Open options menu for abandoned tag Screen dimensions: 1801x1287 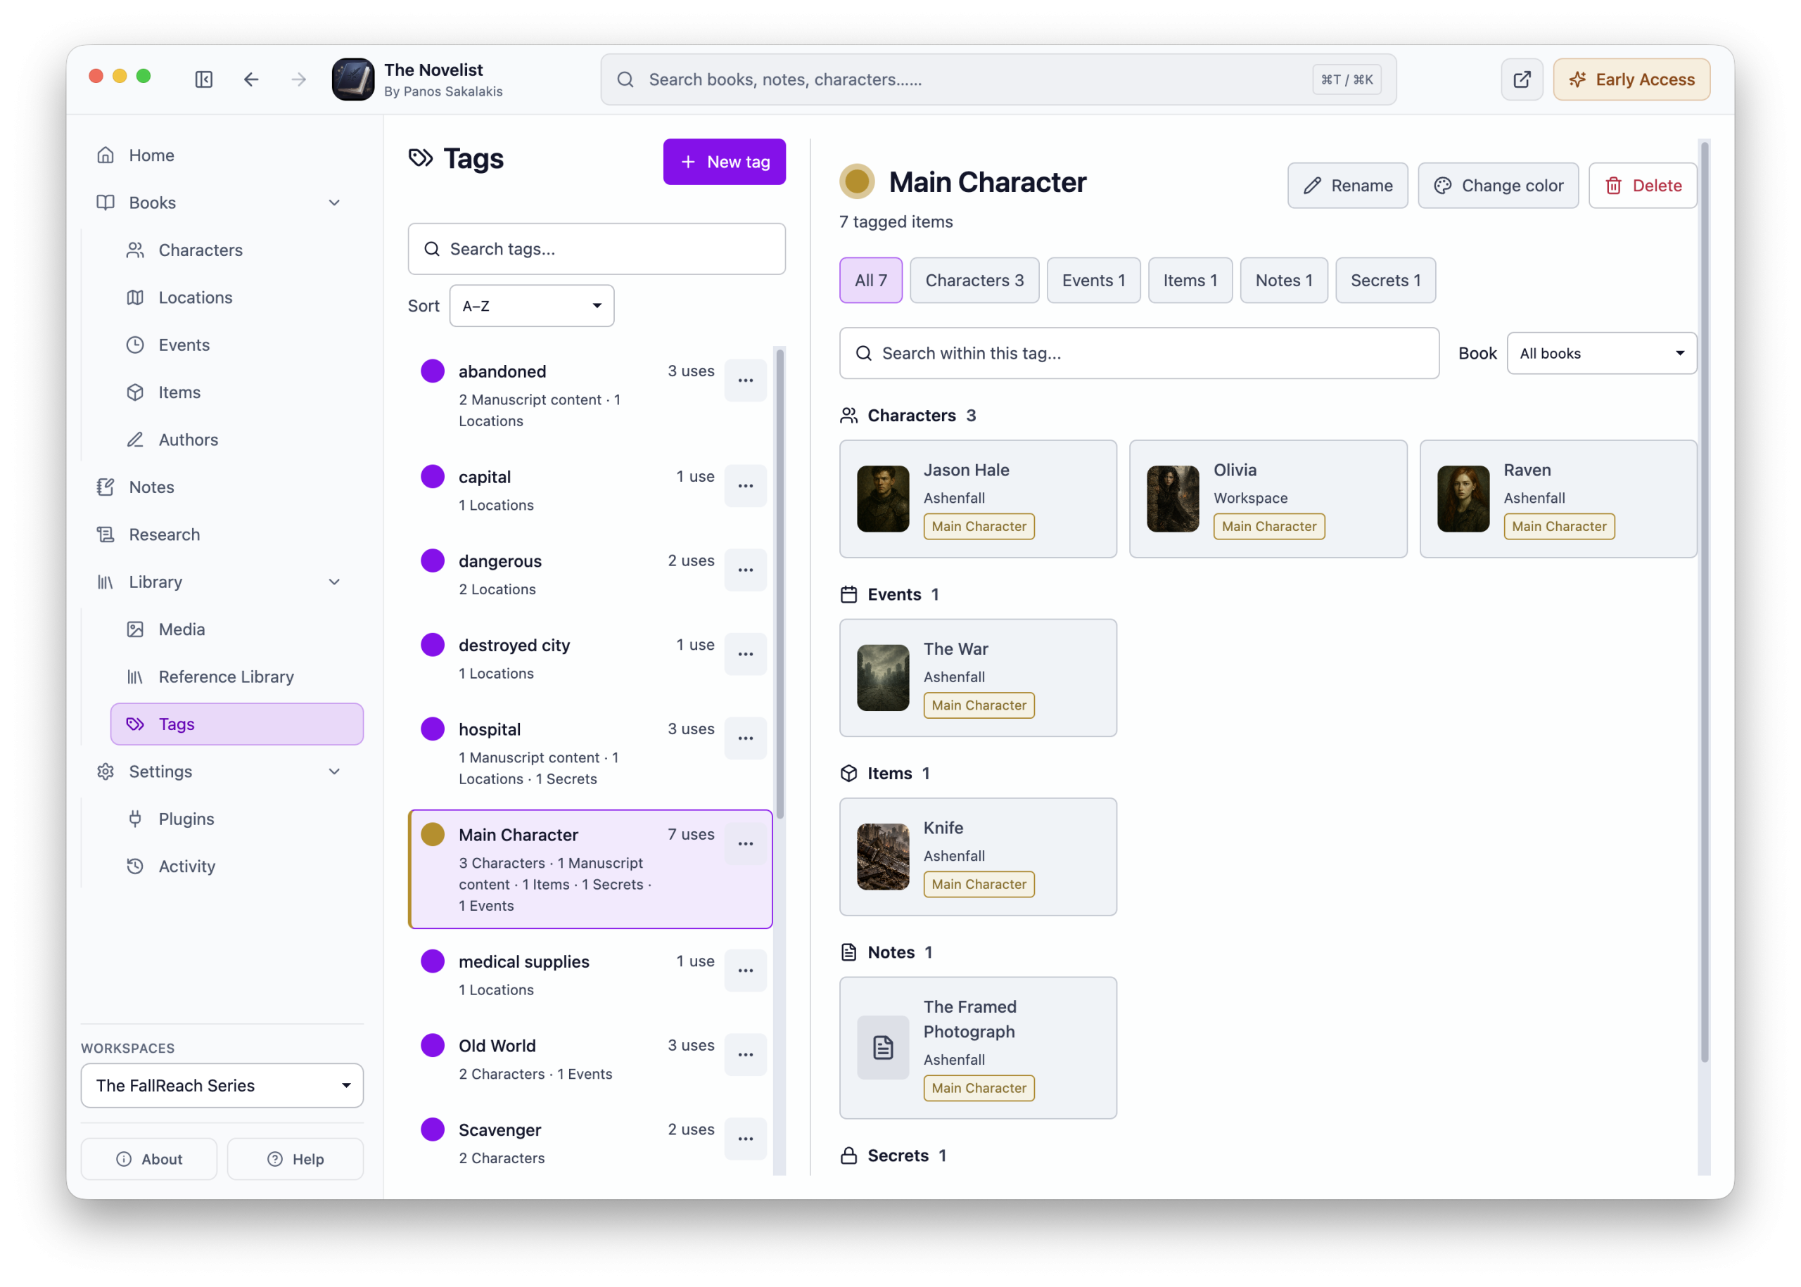745,381
